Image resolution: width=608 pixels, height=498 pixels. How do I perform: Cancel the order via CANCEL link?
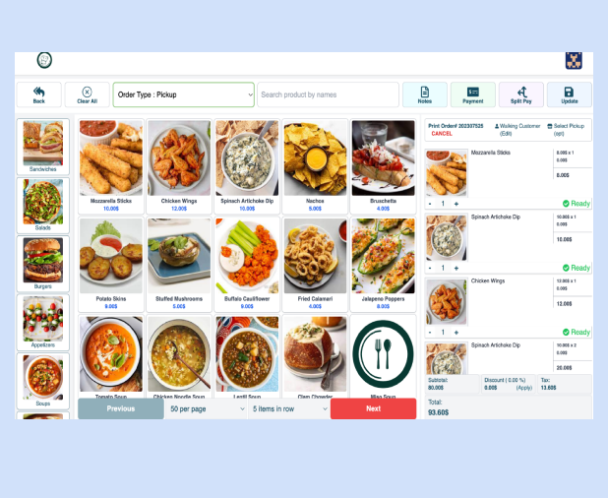[x=442, y=134]
